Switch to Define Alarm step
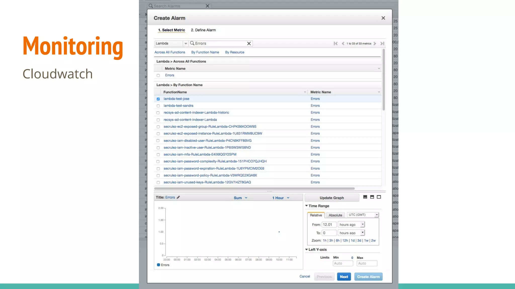 pos(203,30)
